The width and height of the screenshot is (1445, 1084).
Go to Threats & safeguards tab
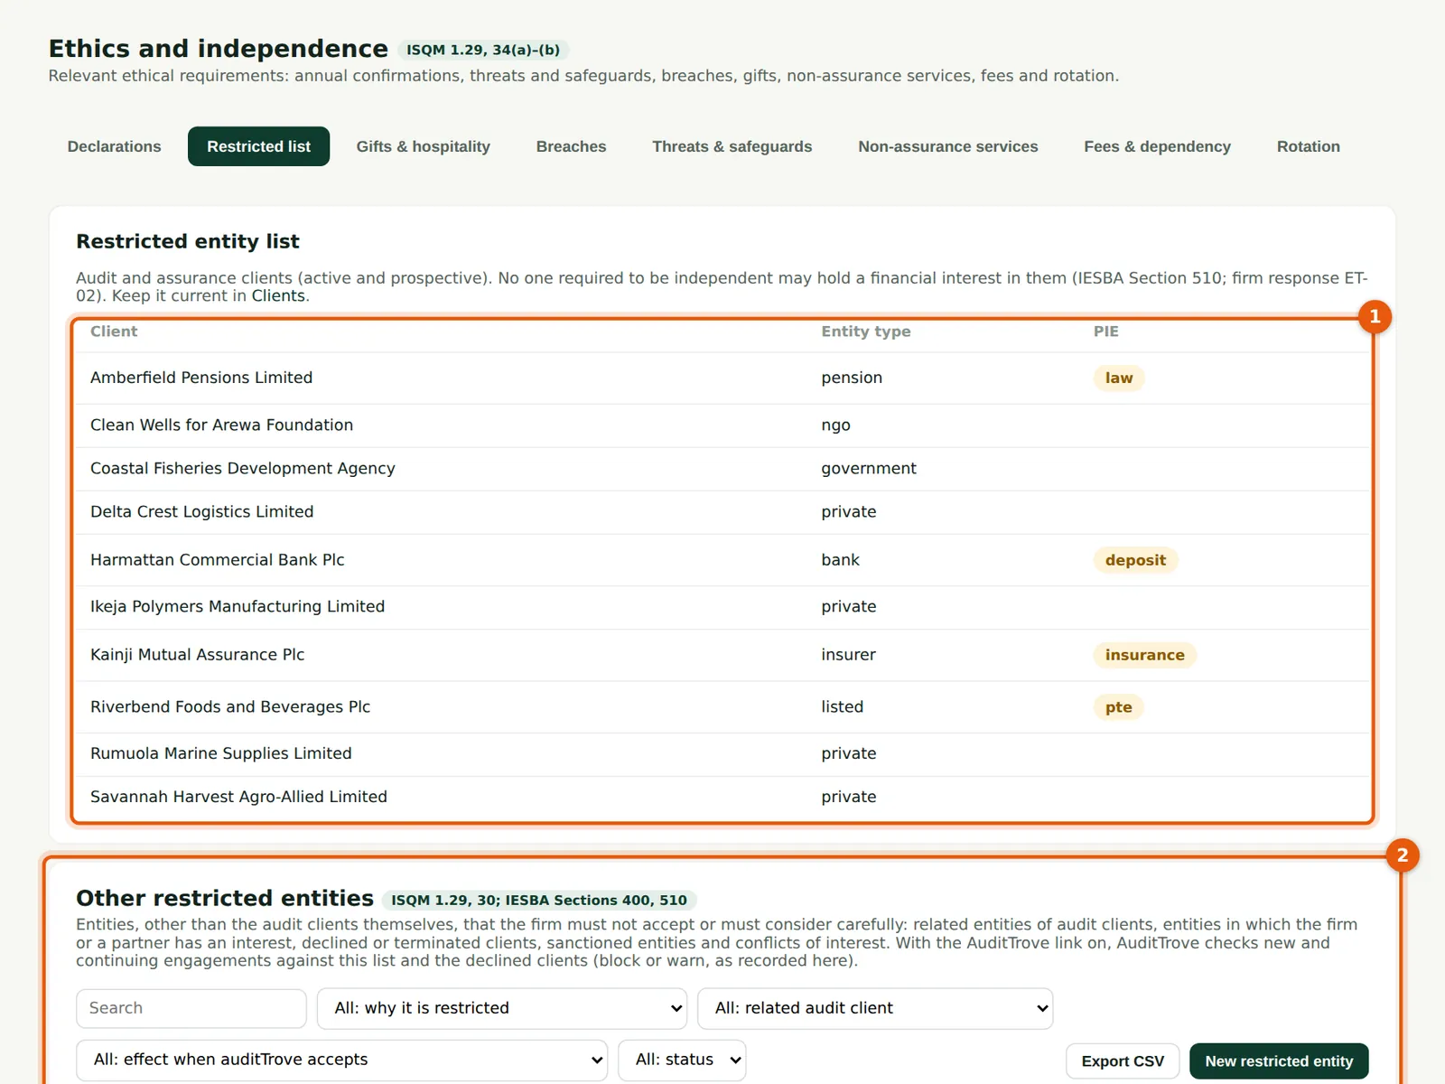(x=732, y=146)
